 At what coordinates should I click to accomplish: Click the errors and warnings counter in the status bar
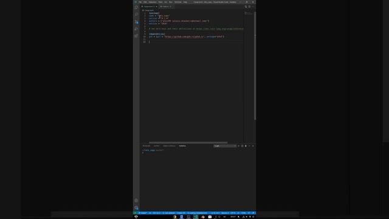point(157,213)
